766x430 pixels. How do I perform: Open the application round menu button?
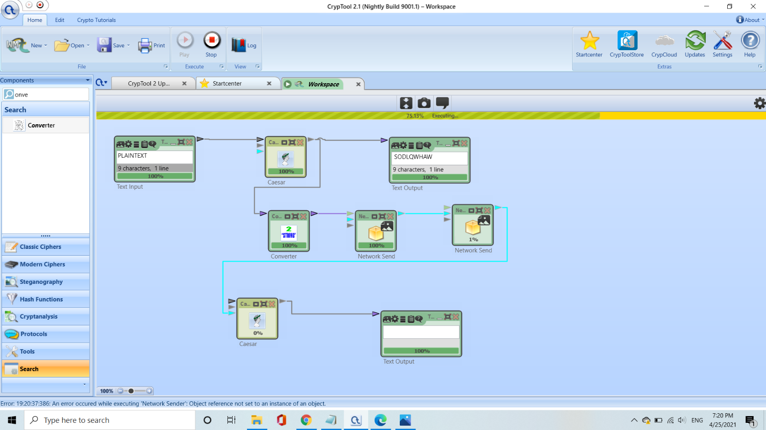(x=10, y=10)
